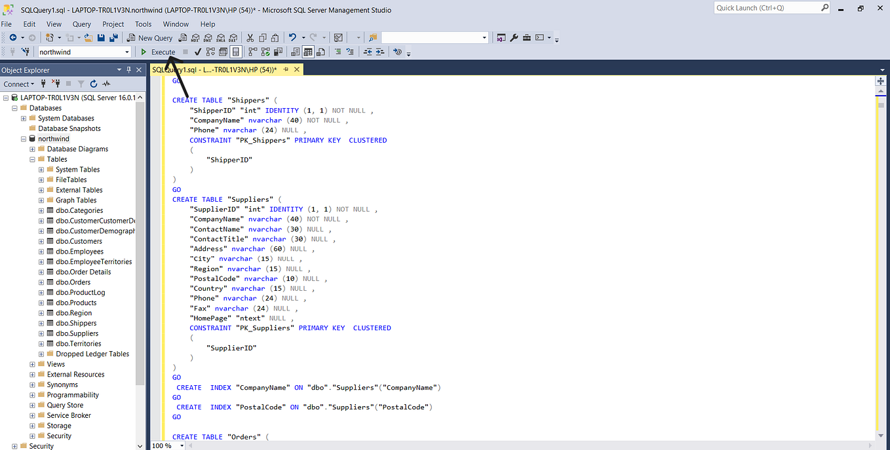The width and height of the screenshot is (890, 450).
Task: Refresh the Object Explorer tree
Action: coord(92,84)
